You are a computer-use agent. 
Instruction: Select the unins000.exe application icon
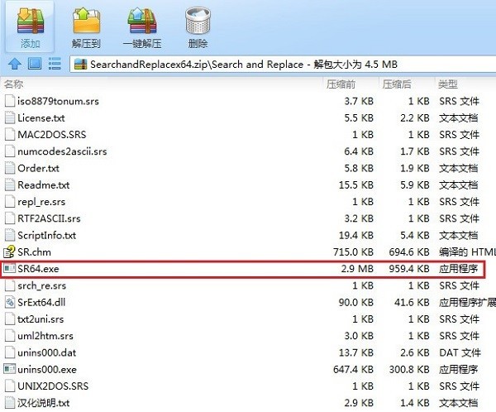9,369
